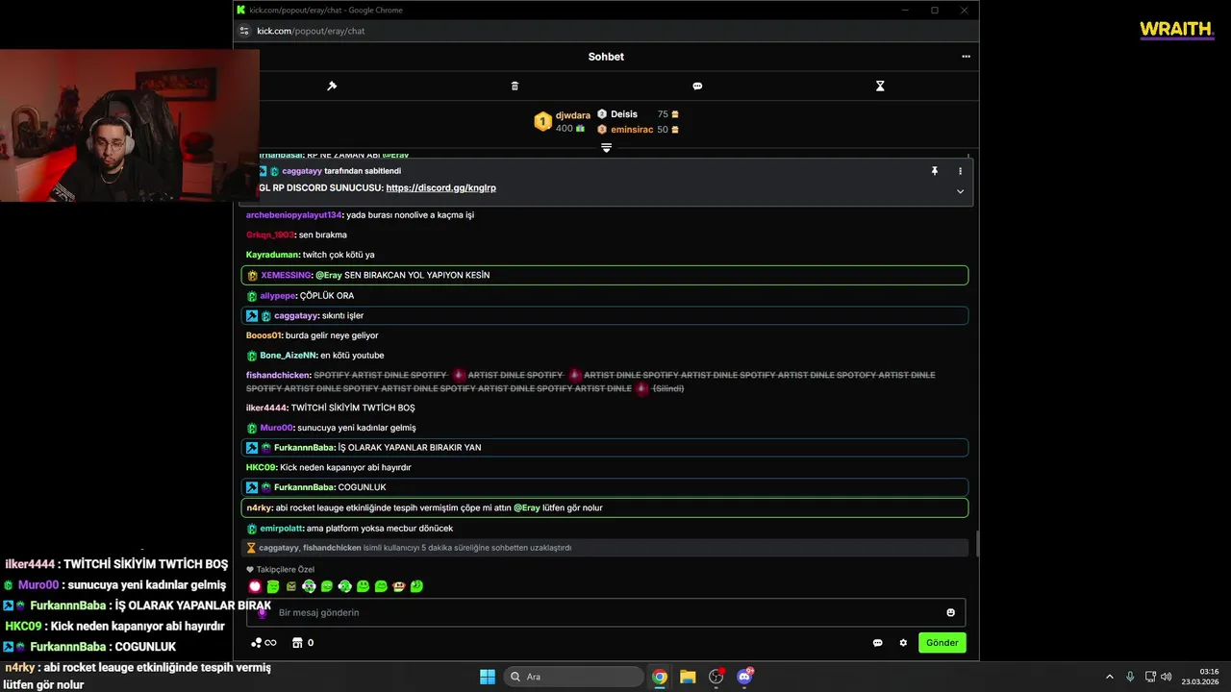Click the chat bubble icon beside settings gear
The image size is (1231, 692).
[877, 643]
